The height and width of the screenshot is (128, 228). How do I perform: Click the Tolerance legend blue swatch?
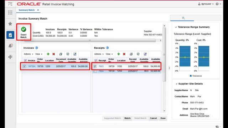[191, 76]
